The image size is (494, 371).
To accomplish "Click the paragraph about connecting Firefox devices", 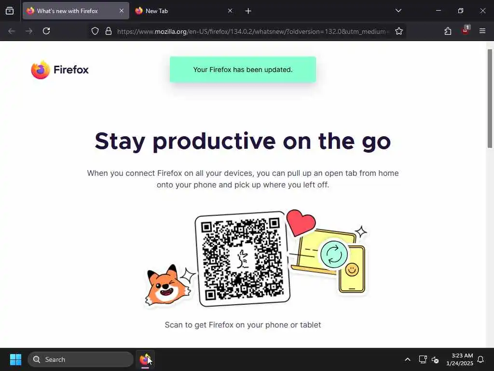I will click(x=243, y=179).
